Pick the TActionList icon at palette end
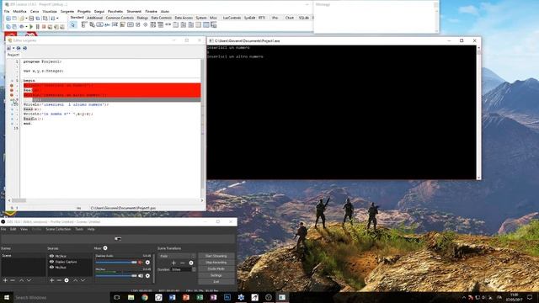Image resolution: width=539 pixels, height=303 pixels. 213,24
